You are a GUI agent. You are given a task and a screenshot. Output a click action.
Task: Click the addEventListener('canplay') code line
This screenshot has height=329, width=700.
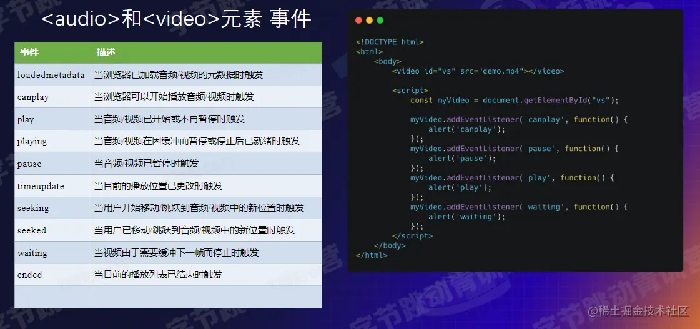(x=519, y=119)
